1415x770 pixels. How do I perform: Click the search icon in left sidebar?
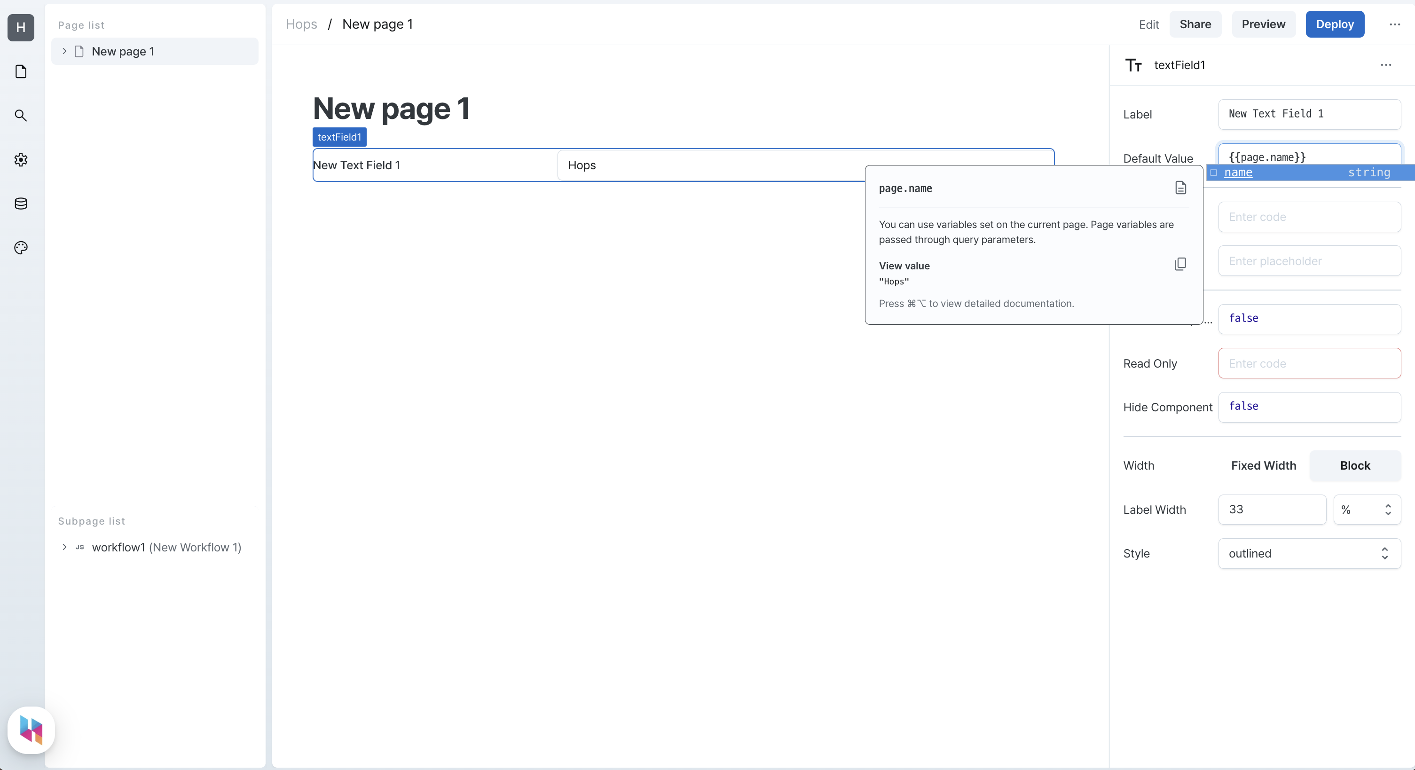point(21,115)
